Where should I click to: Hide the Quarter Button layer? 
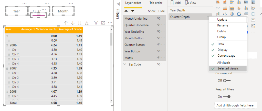tap(159, 45)
